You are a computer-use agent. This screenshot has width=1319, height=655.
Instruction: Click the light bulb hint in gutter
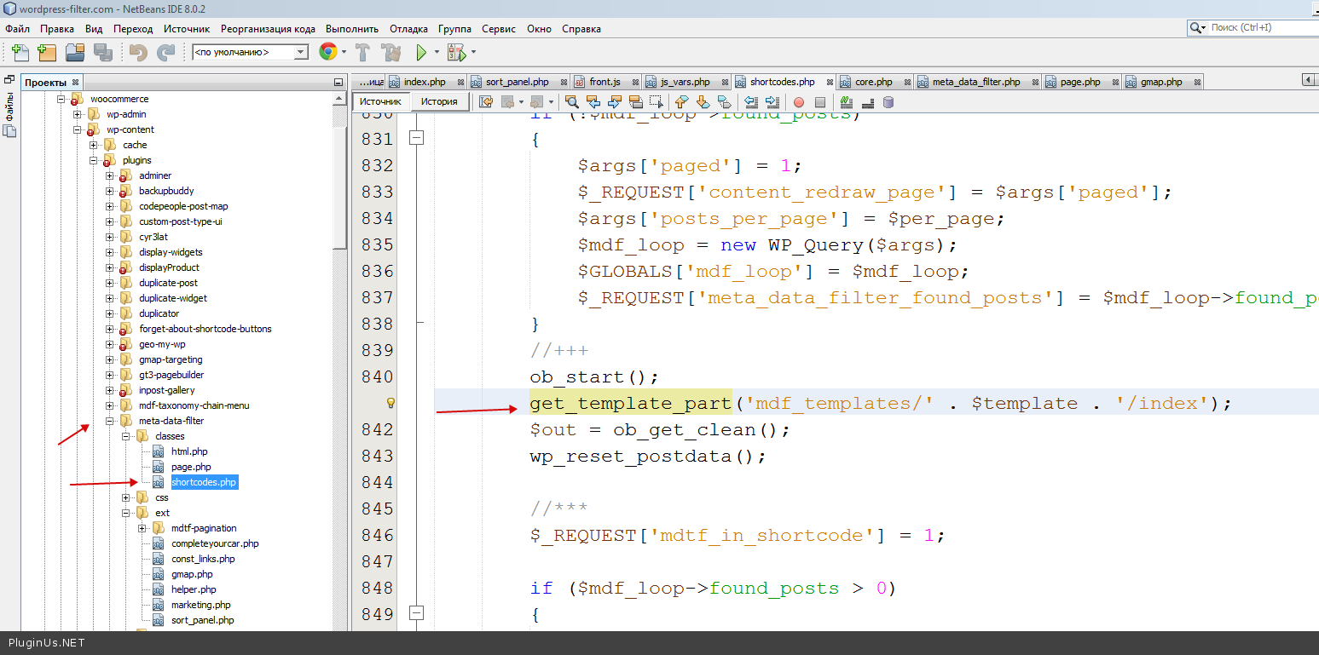(391, 402)
